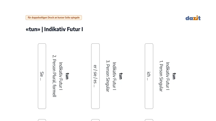The image size is (216, 121).
Task: Click the bold 'tun' on the middle card
Action: coord(121,76)
